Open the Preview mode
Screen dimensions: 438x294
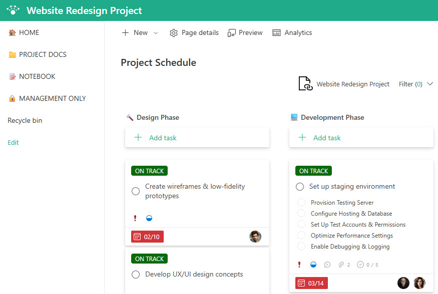coord(245,32)
